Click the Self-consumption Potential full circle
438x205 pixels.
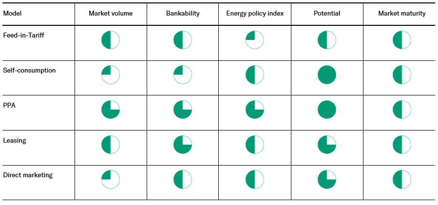pos(327,75)
